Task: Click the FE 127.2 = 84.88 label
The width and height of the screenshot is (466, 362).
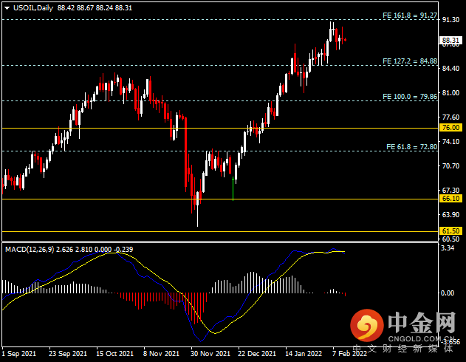Action: pos(410,61)
